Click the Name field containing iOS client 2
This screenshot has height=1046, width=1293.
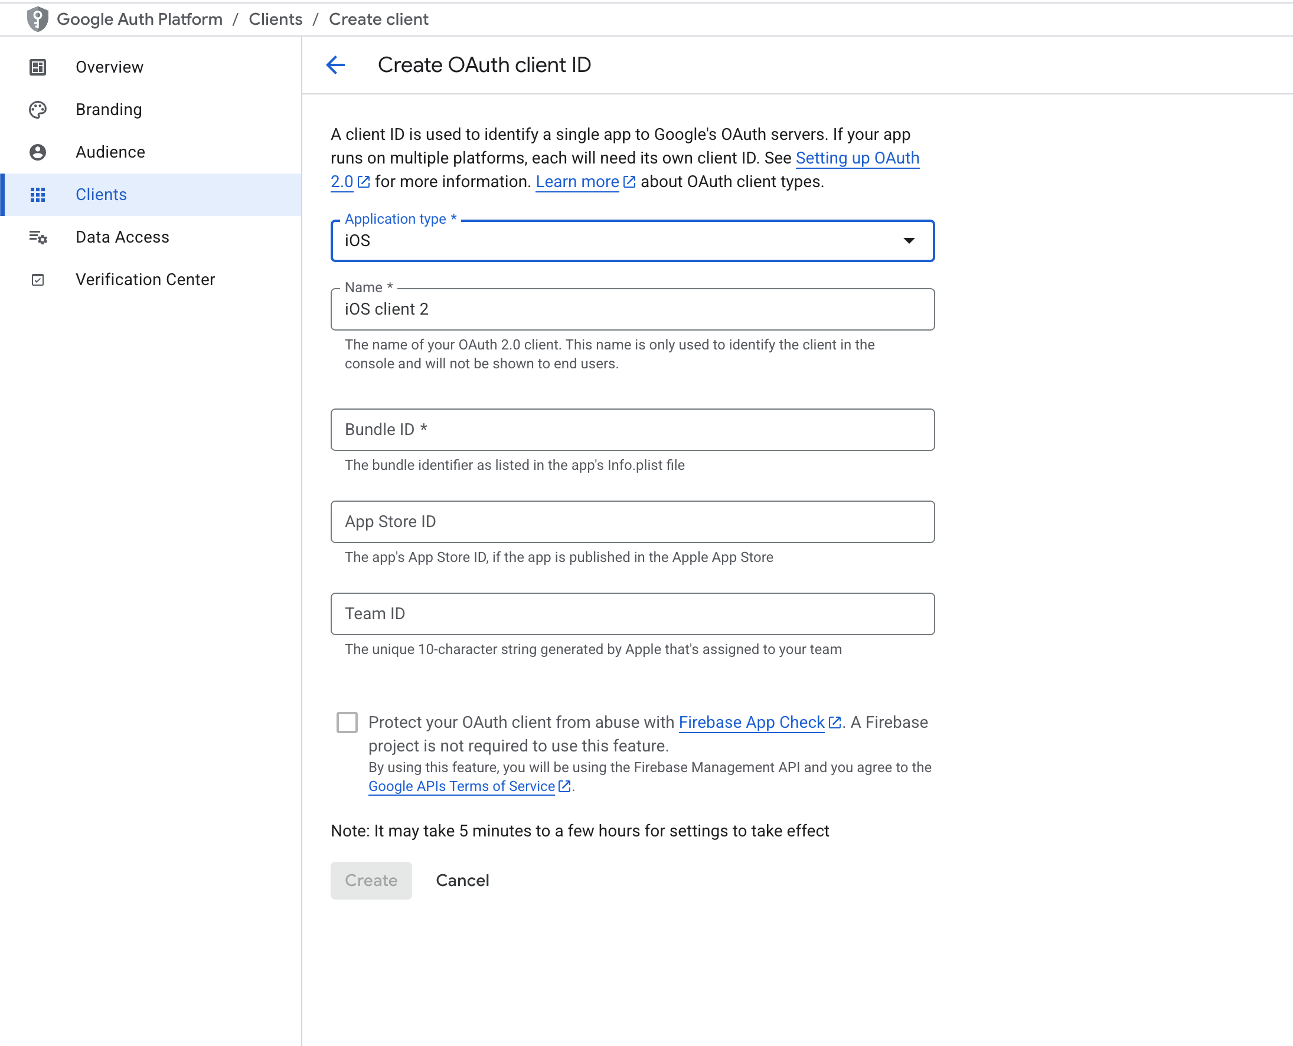[632, 309]
